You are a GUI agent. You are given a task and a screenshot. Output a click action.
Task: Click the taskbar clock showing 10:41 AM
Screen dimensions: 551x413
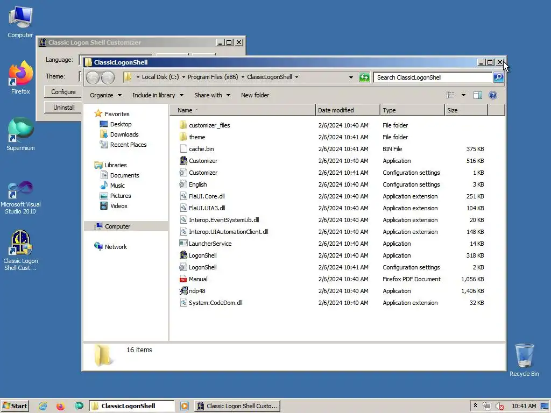pyautogui.click(x=524, y=407)
